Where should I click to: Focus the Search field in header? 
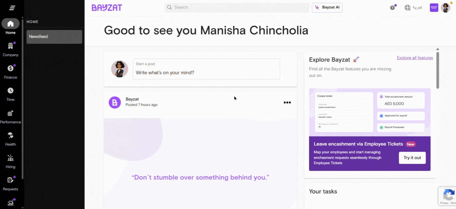pyautogui.click(x=237, y=7)
